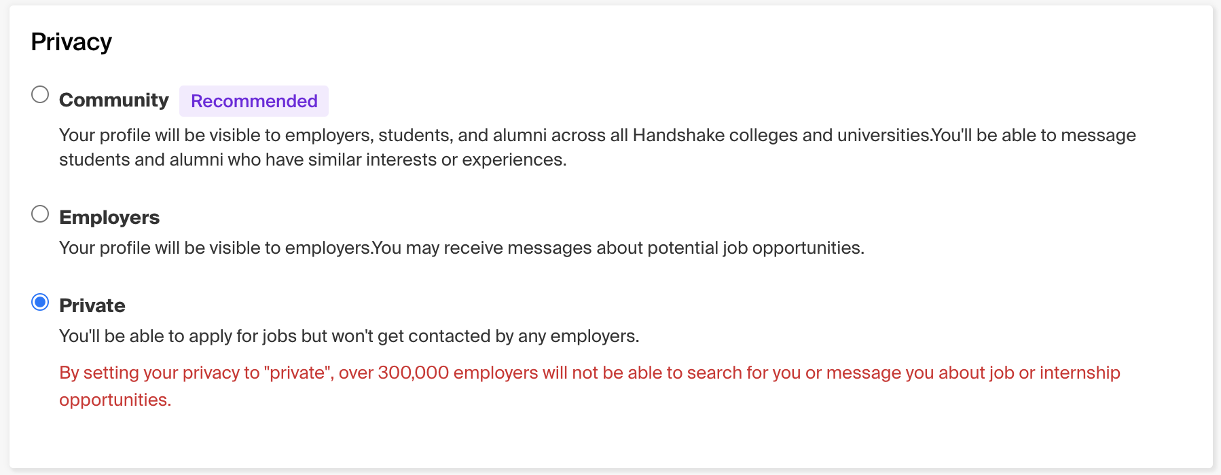Click the Employers visibility description text

point(462,248)
